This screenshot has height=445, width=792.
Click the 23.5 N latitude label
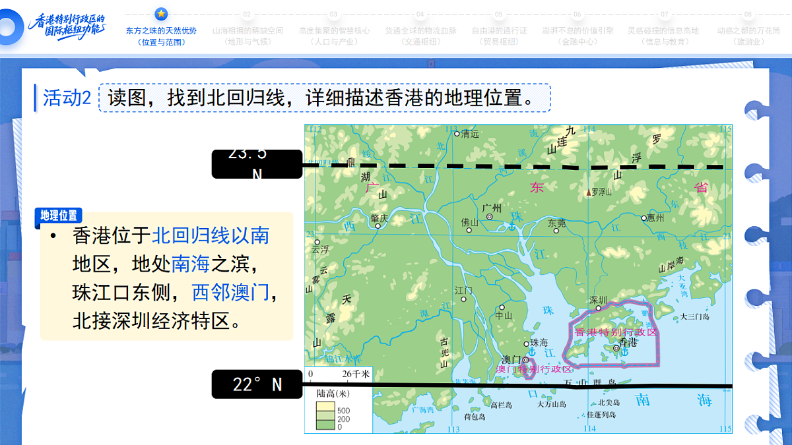pyautogui.click(x=257, y=164)
